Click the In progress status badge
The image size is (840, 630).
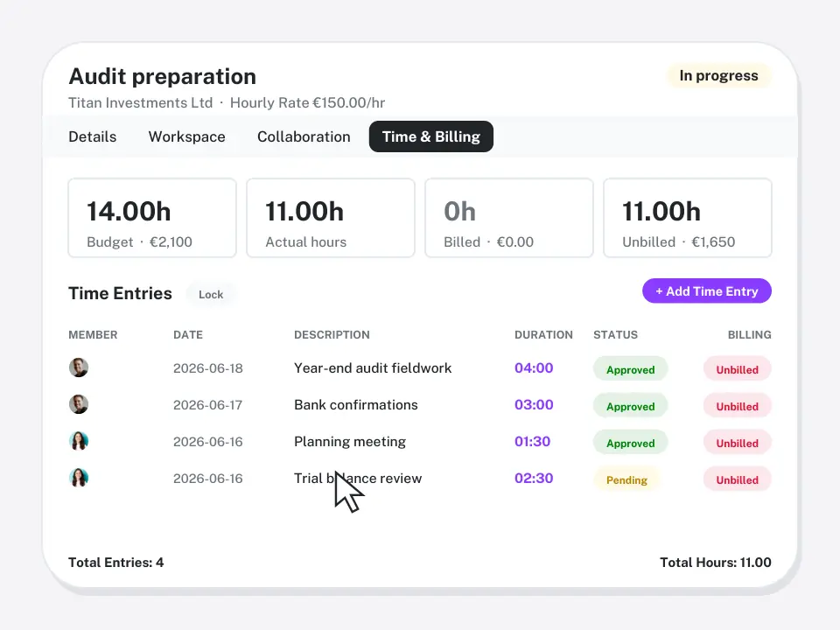click(x=718, y=75)
